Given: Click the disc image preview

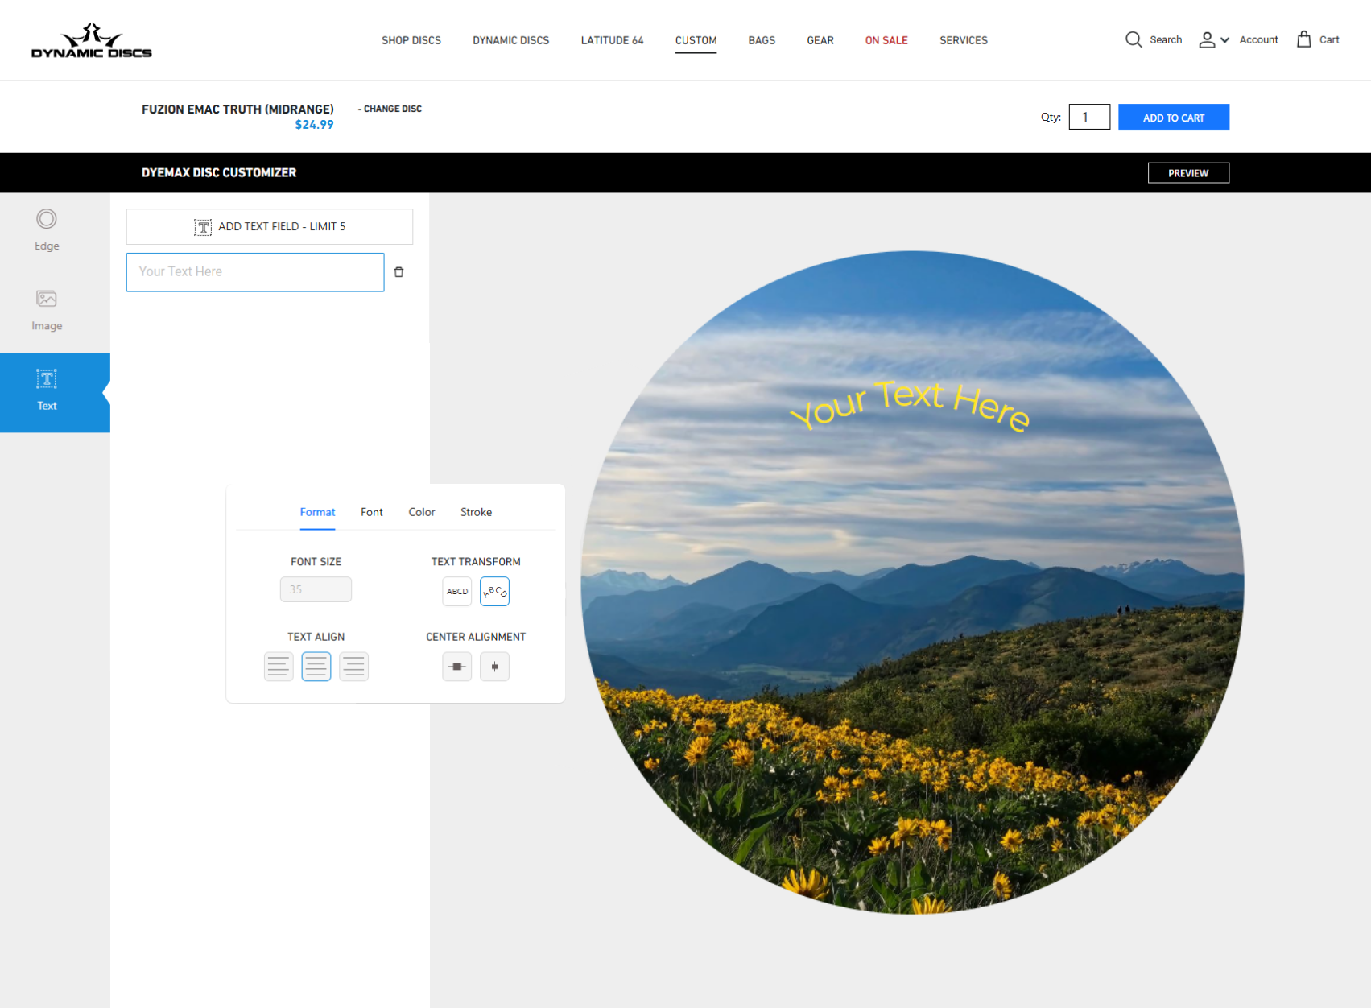Looking at the screenshot, I should (x=912, y=583).
